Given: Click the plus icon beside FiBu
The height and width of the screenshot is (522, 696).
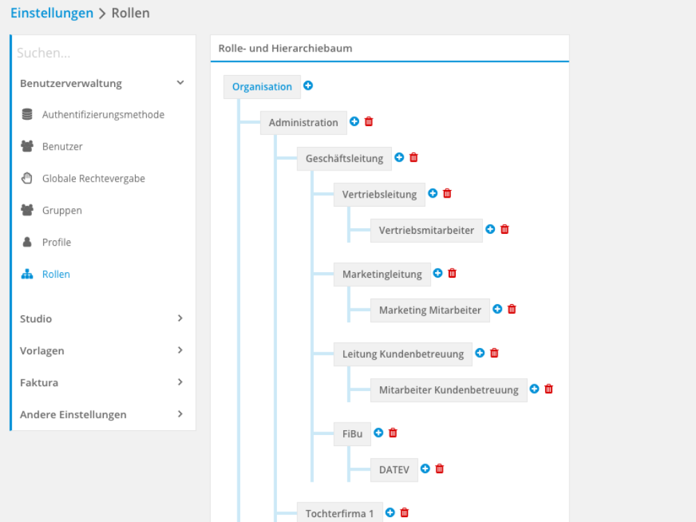Looking at the screenshot, I should 379,432.
